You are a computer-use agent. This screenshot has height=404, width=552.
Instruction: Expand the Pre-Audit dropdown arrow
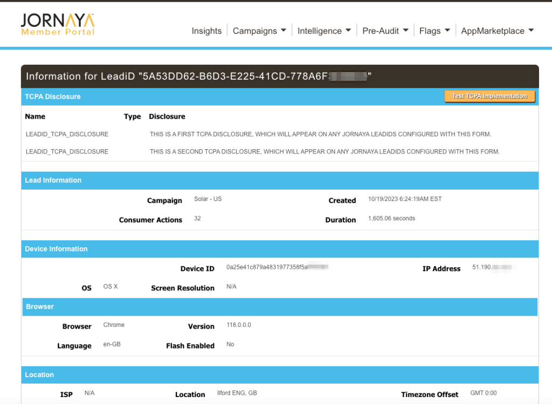pos(405,30)
